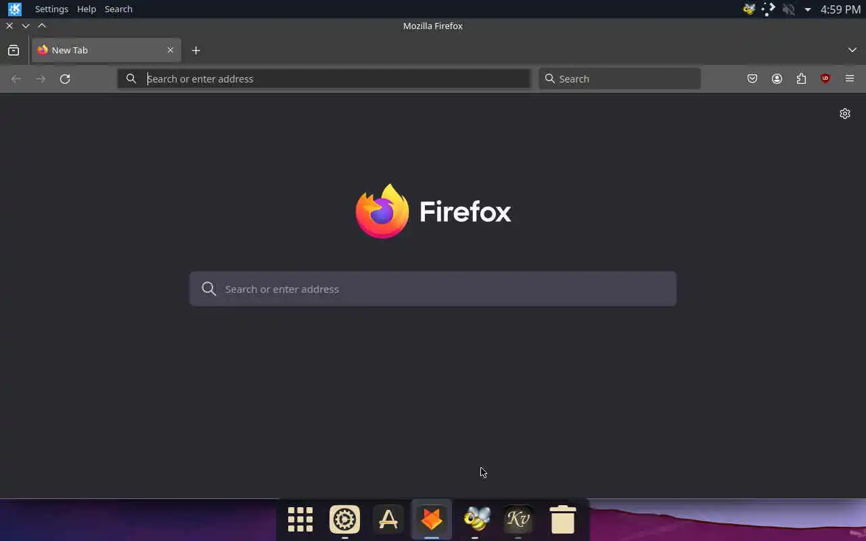The image size is (866, 541).
Task: Open the Help menu
Action: point(87,9)
